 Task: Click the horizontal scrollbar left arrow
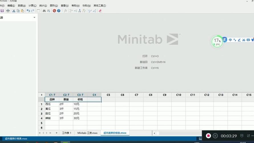(x=154, y=133)
